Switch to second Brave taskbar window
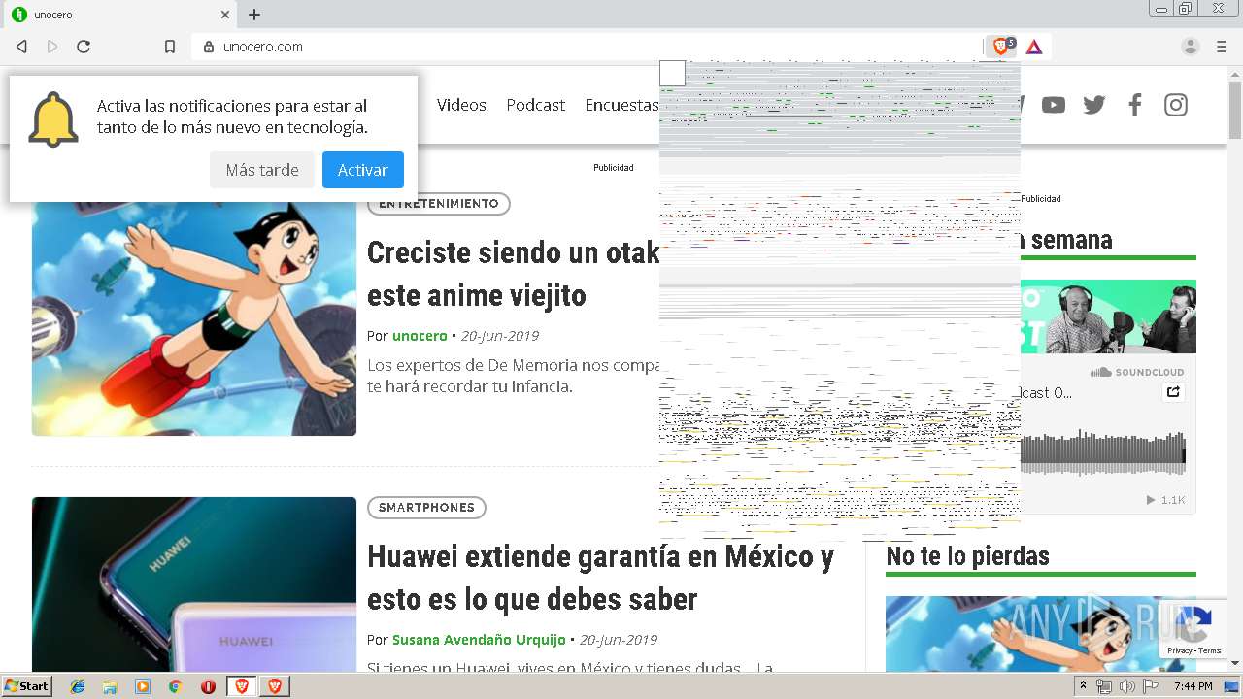 275,686
